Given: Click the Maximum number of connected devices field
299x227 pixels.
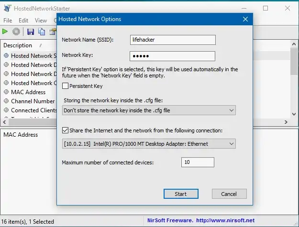Looking at the screenshot, I should click(x=198, y=162).
